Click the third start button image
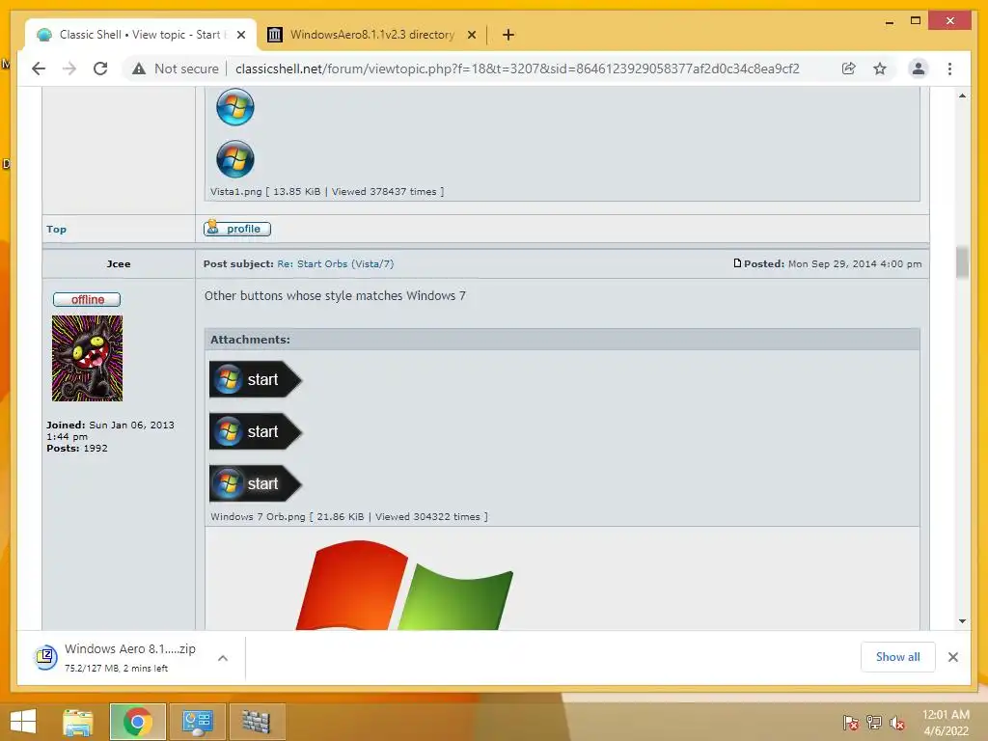The image size is (988, 741). pos(255,483)
